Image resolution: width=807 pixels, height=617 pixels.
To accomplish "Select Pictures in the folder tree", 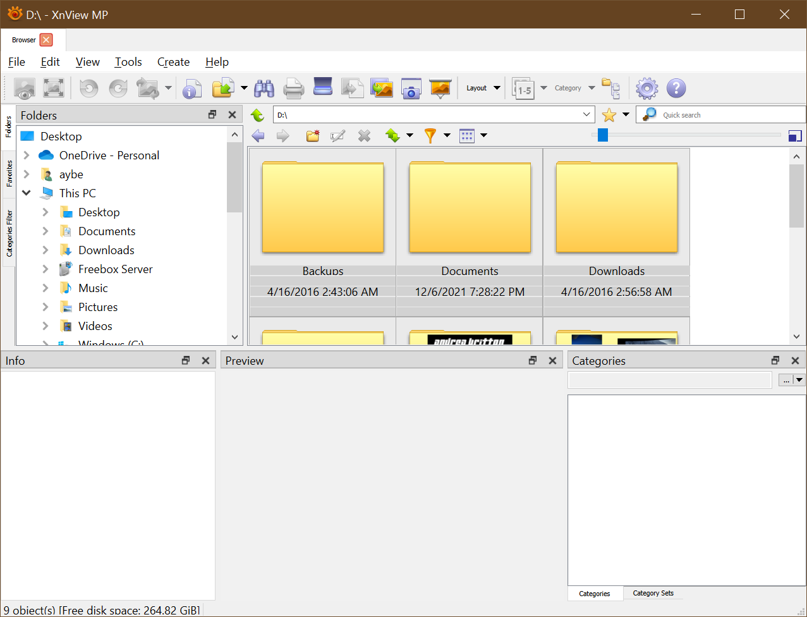I will pyautogui.click(x=98, y=307).
